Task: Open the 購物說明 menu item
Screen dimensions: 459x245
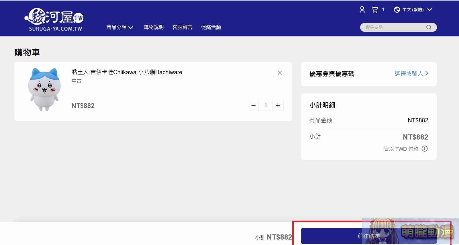Action: 154,27
